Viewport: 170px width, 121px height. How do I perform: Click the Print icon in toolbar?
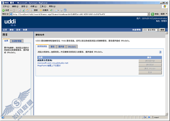tap(61, 10)
